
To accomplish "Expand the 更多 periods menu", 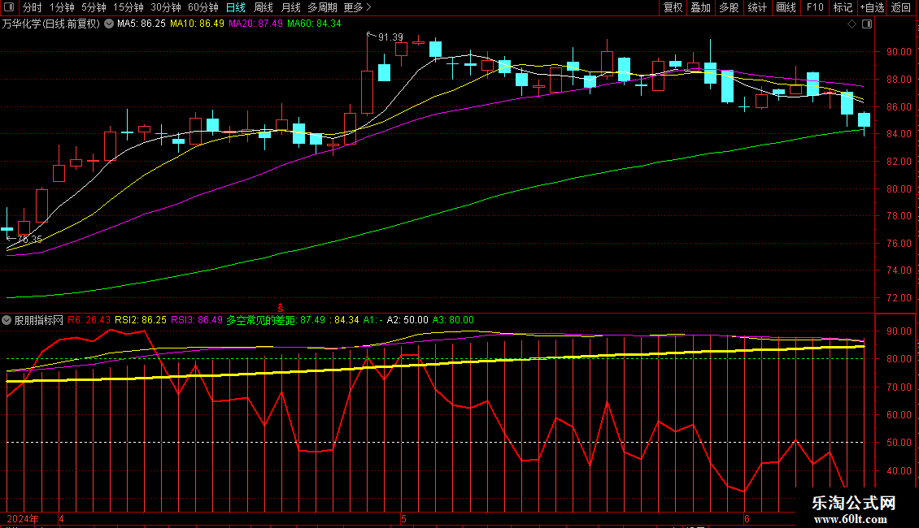I will [x=357, y=7].
